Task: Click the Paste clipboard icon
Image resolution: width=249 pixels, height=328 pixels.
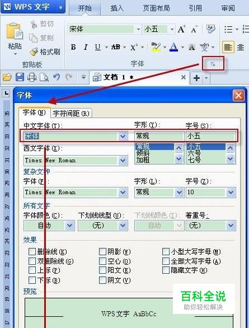Action: (15, 31)
